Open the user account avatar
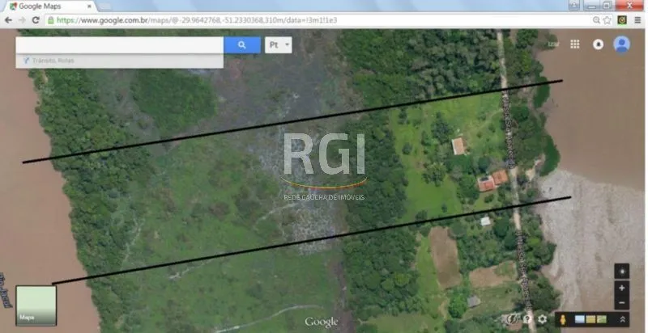This screenshot has width=648, height=333. [x=621, y=44]
